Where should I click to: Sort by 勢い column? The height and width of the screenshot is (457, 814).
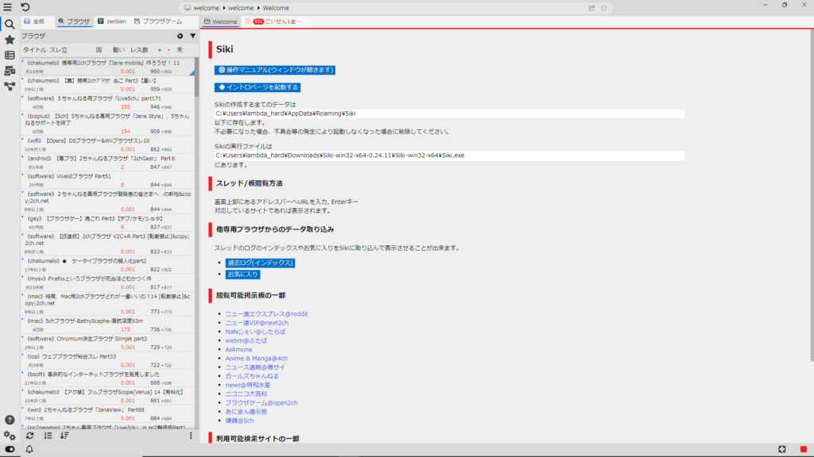pos(118,50)
